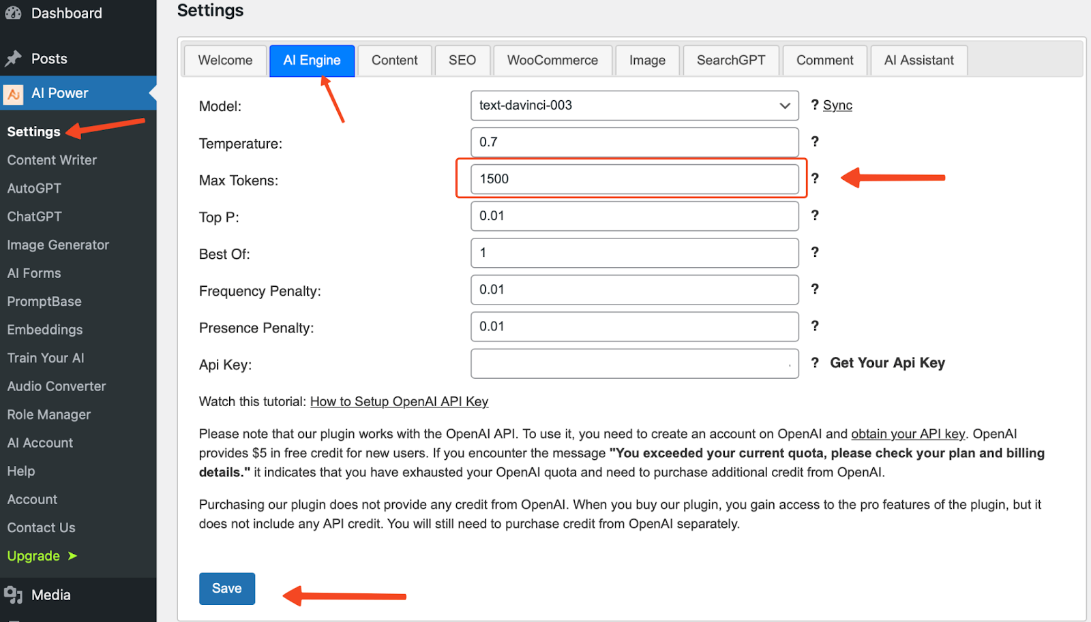Select the AI Assistant tab
The height and width of the screenshot is (622, 1091).
coord(918,60)
